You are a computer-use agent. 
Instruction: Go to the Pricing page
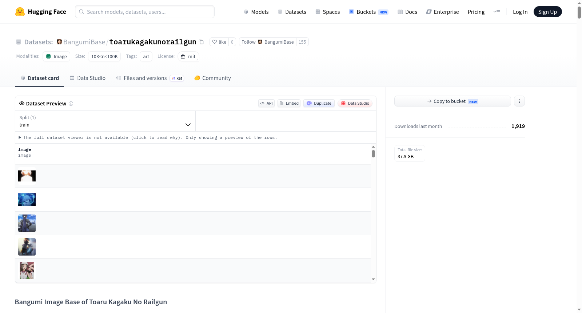[x=476, y=12]
